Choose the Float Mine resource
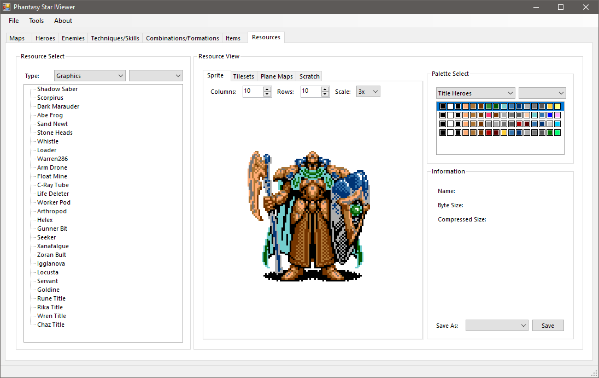Screen dimensions: 599x378 52,177
